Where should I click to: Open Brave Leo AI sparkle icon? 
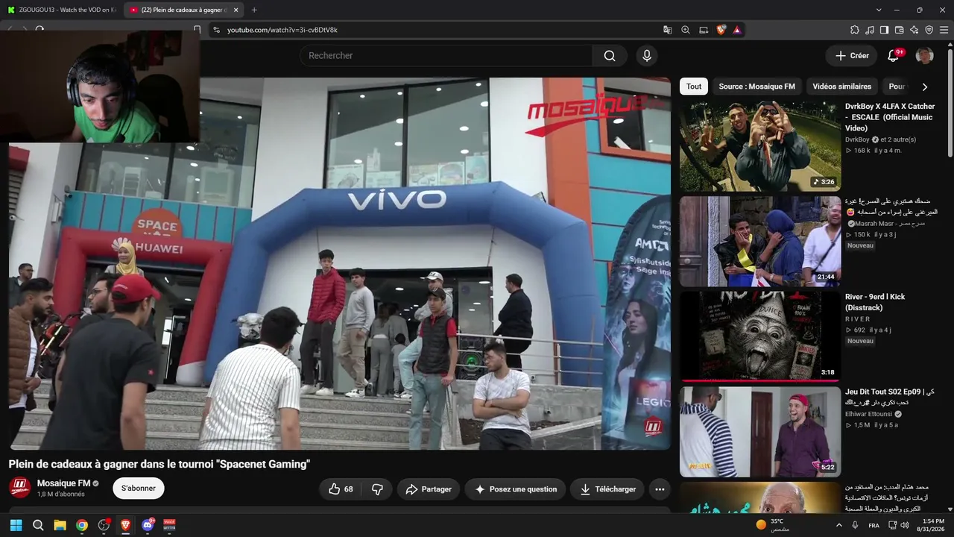point(914,30)
